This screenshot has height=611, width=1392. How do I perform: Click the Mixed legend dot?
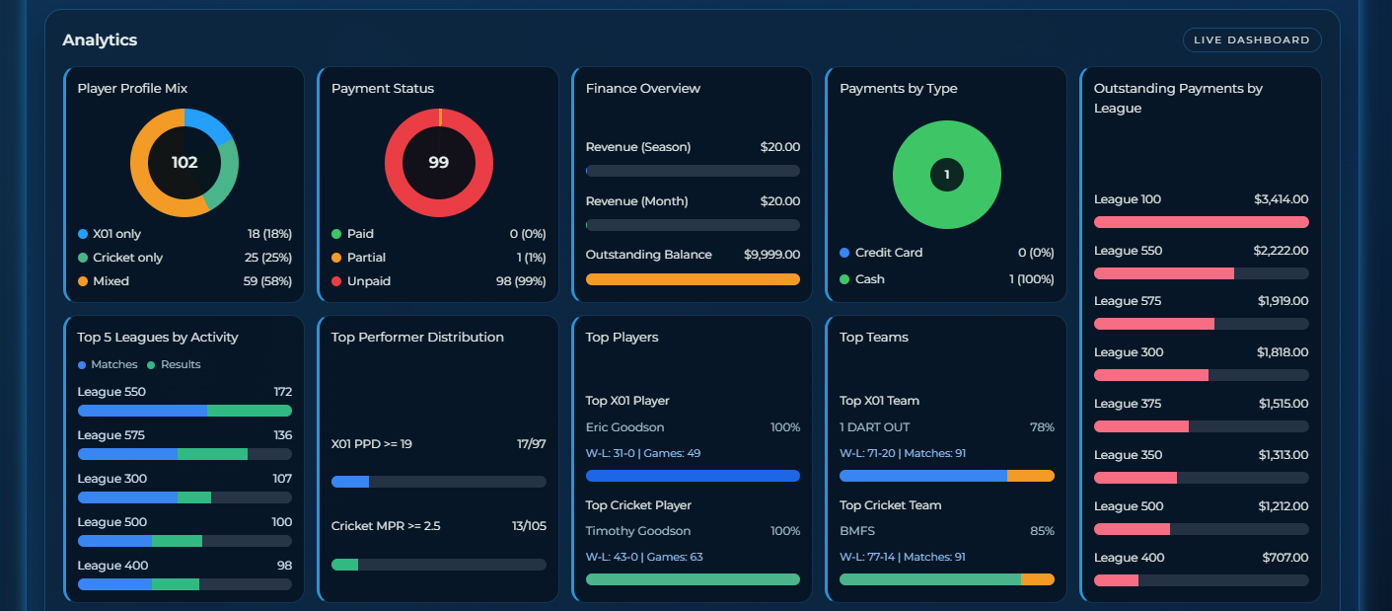(x=81, y=281)
